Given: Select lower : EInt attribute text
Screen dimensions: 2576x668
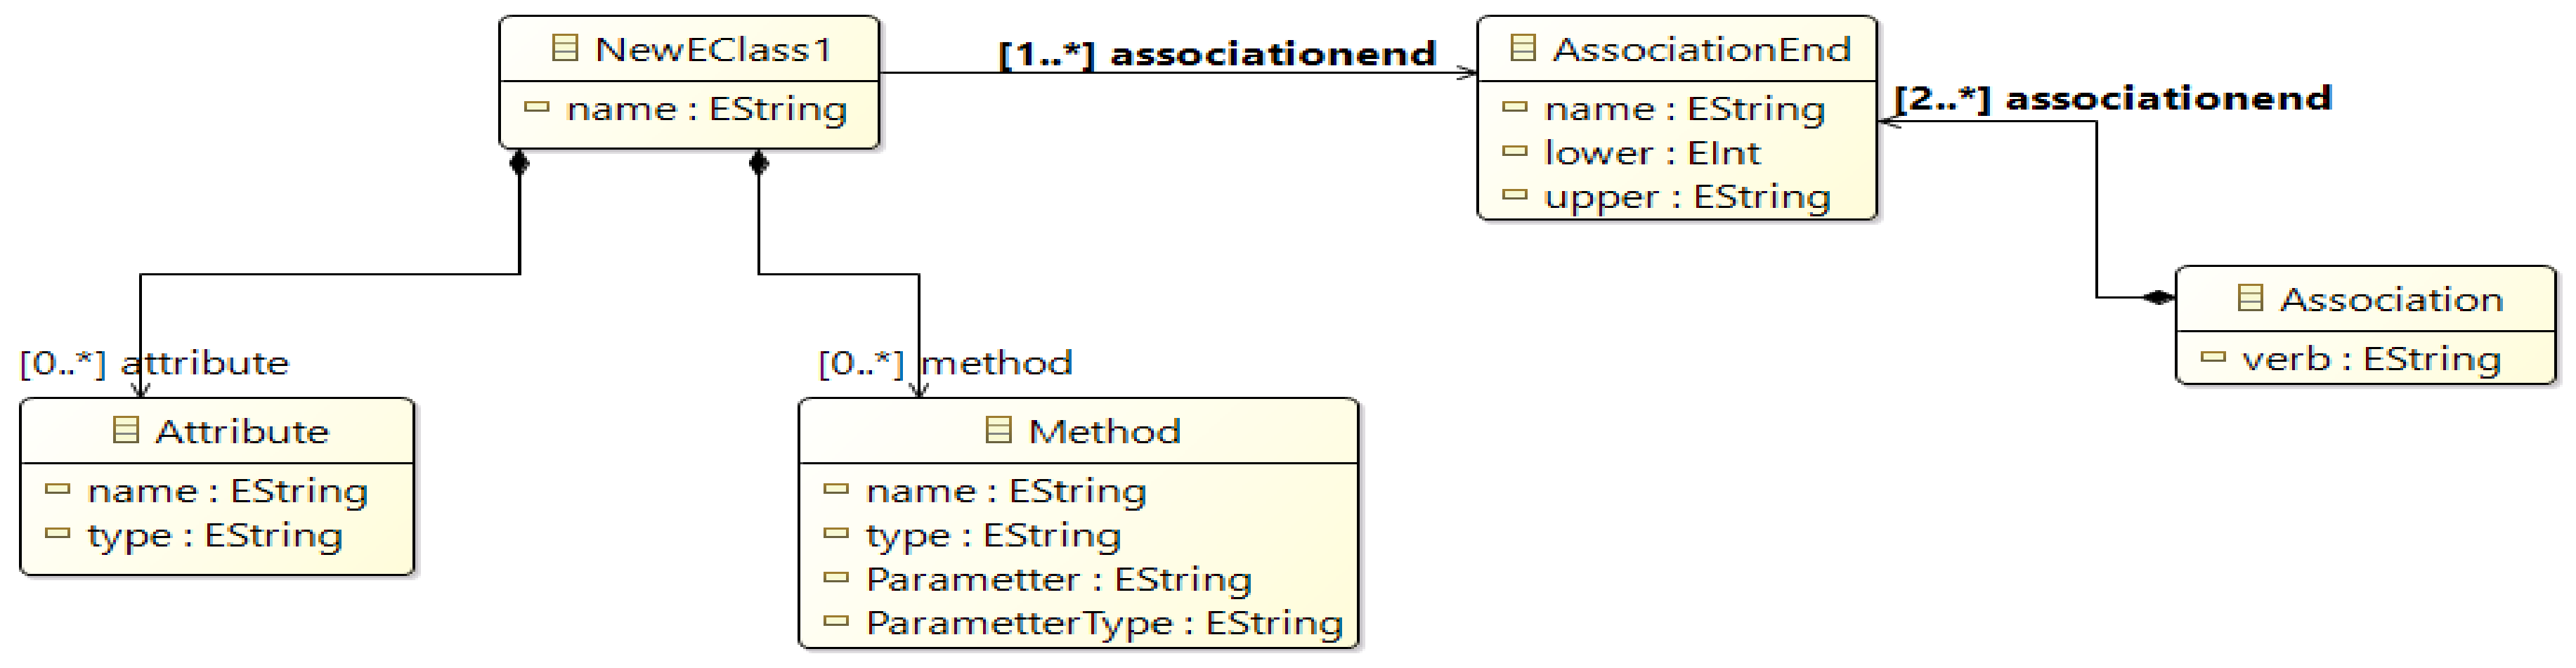Looking at the screenshot, I should pyautogui.click(x=1652, y=153).
